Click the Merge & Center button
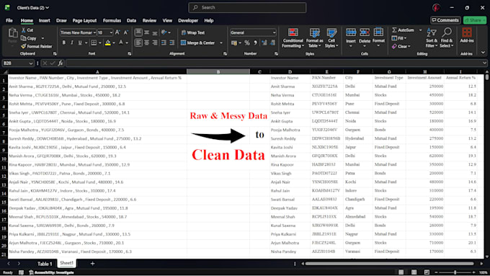The height and width of the screenshot is (276, 490). point(198,43)
